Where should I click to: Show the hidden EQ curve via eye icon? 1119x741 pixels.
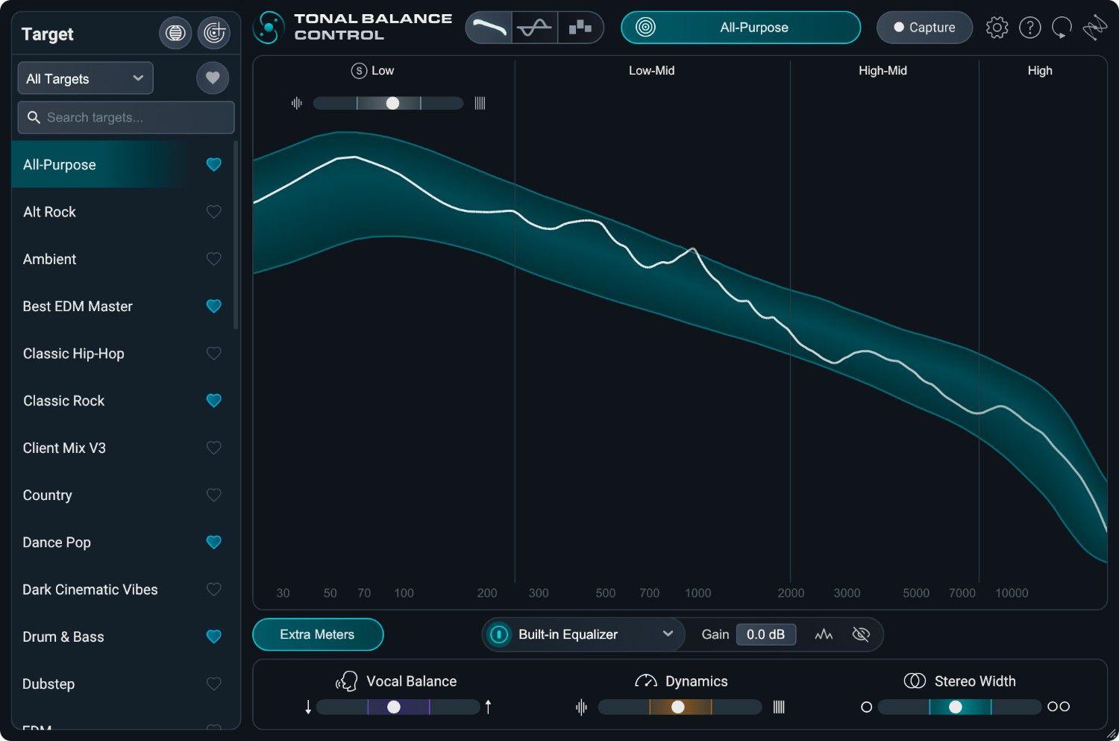(x=862, y=634)
